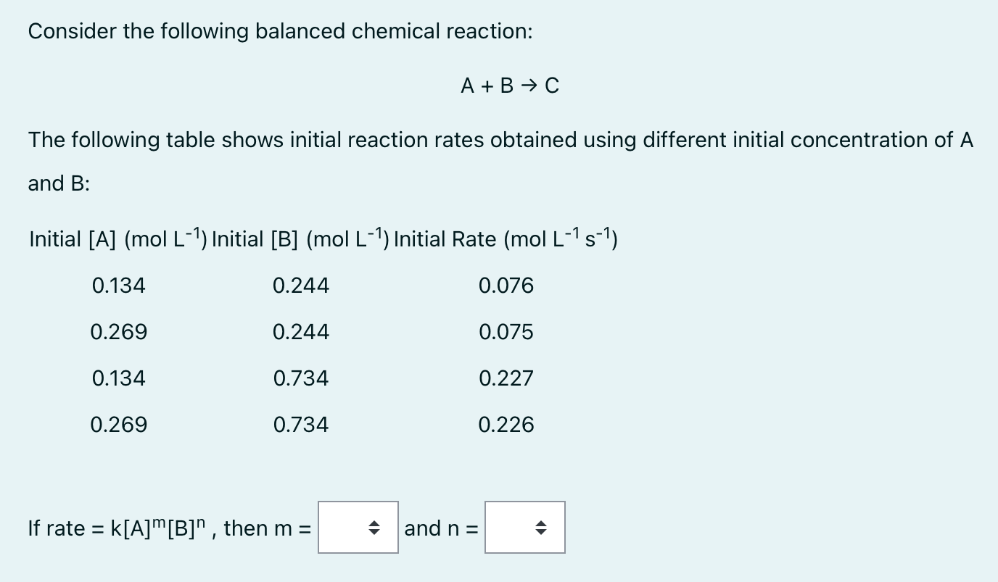Select the value 0.244 in the first row
This screenshot has height=582, width=998.
click(x=301, y=286)
